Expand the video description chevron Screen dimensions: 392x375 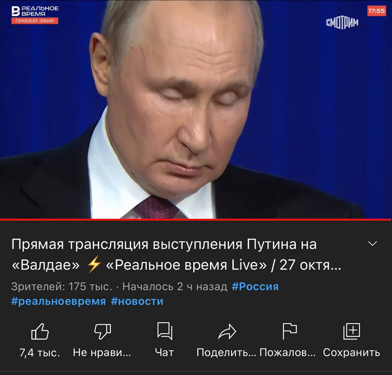372,244
